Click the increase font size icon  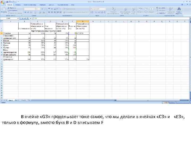pyautogui.click(x=42, y=9)
